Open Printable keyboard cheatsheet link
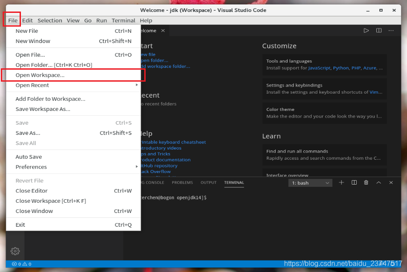This screenshot has height=272, width=407. pos(174,142)
